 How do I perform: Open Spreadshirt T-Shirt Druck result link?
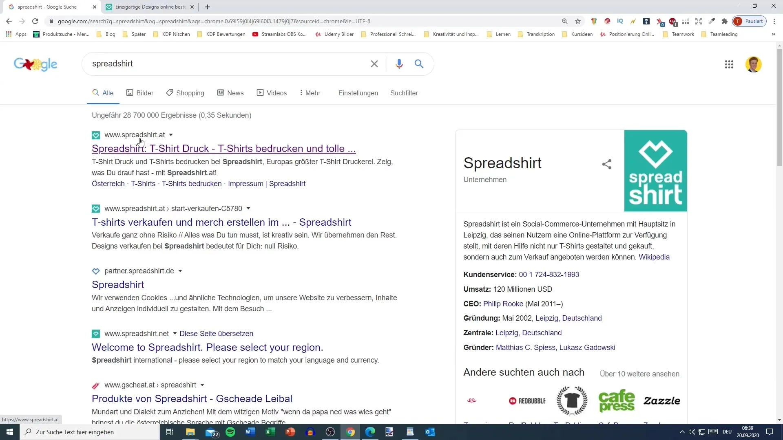point(223,149)
